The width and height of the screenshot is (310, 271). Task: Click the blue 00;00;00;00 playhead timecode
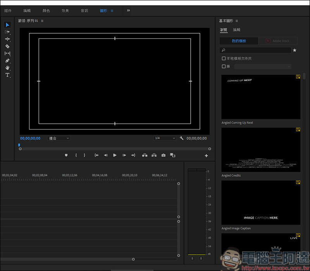[x=30, y=138]
